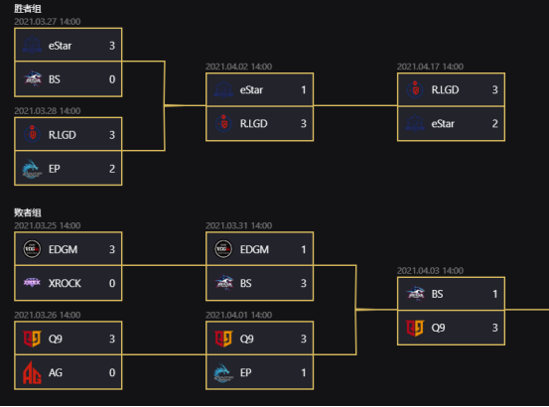549x407 pixels.
Task: Click the 2021.04.17 14:00 match date
Action: point(430,67)
